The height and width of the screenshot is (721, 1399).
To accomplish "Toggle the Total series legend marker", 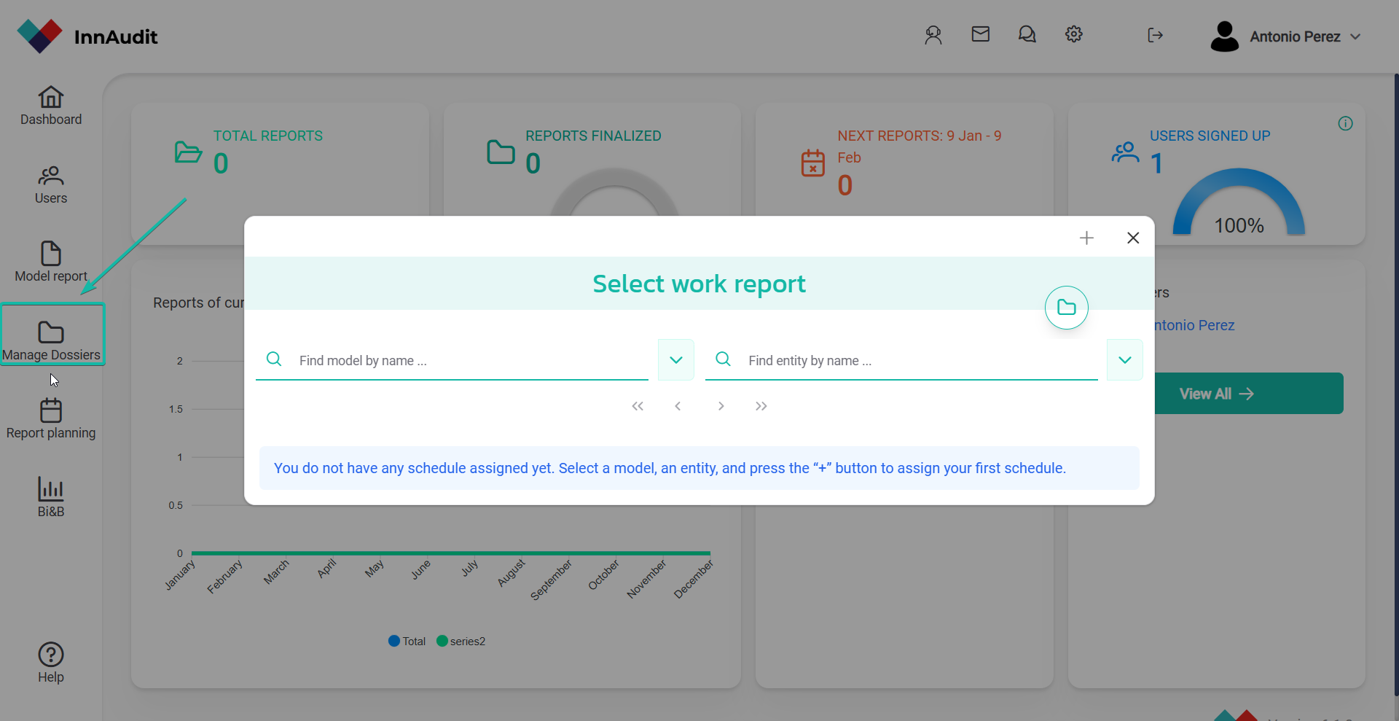I will tap(394, 641).
